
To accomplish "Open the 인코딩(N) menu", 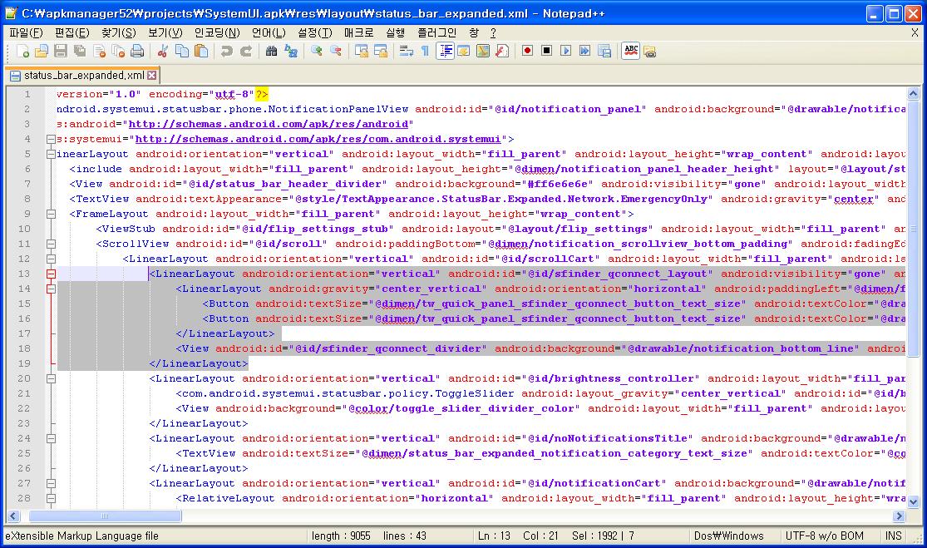I will pyautogui.click(x=217, y=32).
